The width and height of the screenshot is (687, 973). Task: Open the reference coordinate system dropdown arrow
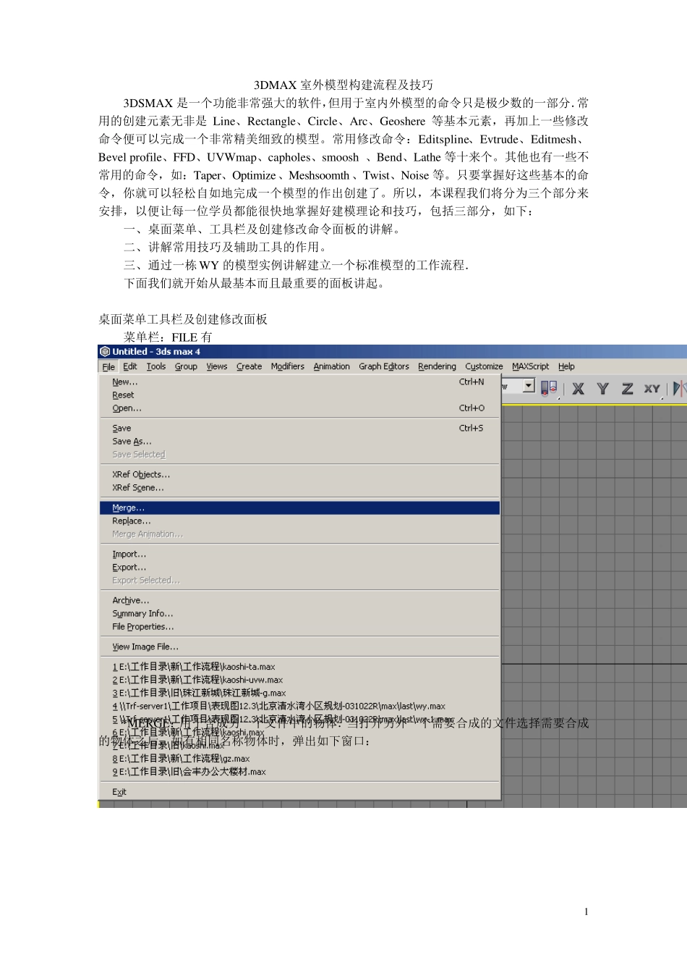(529, 386)
